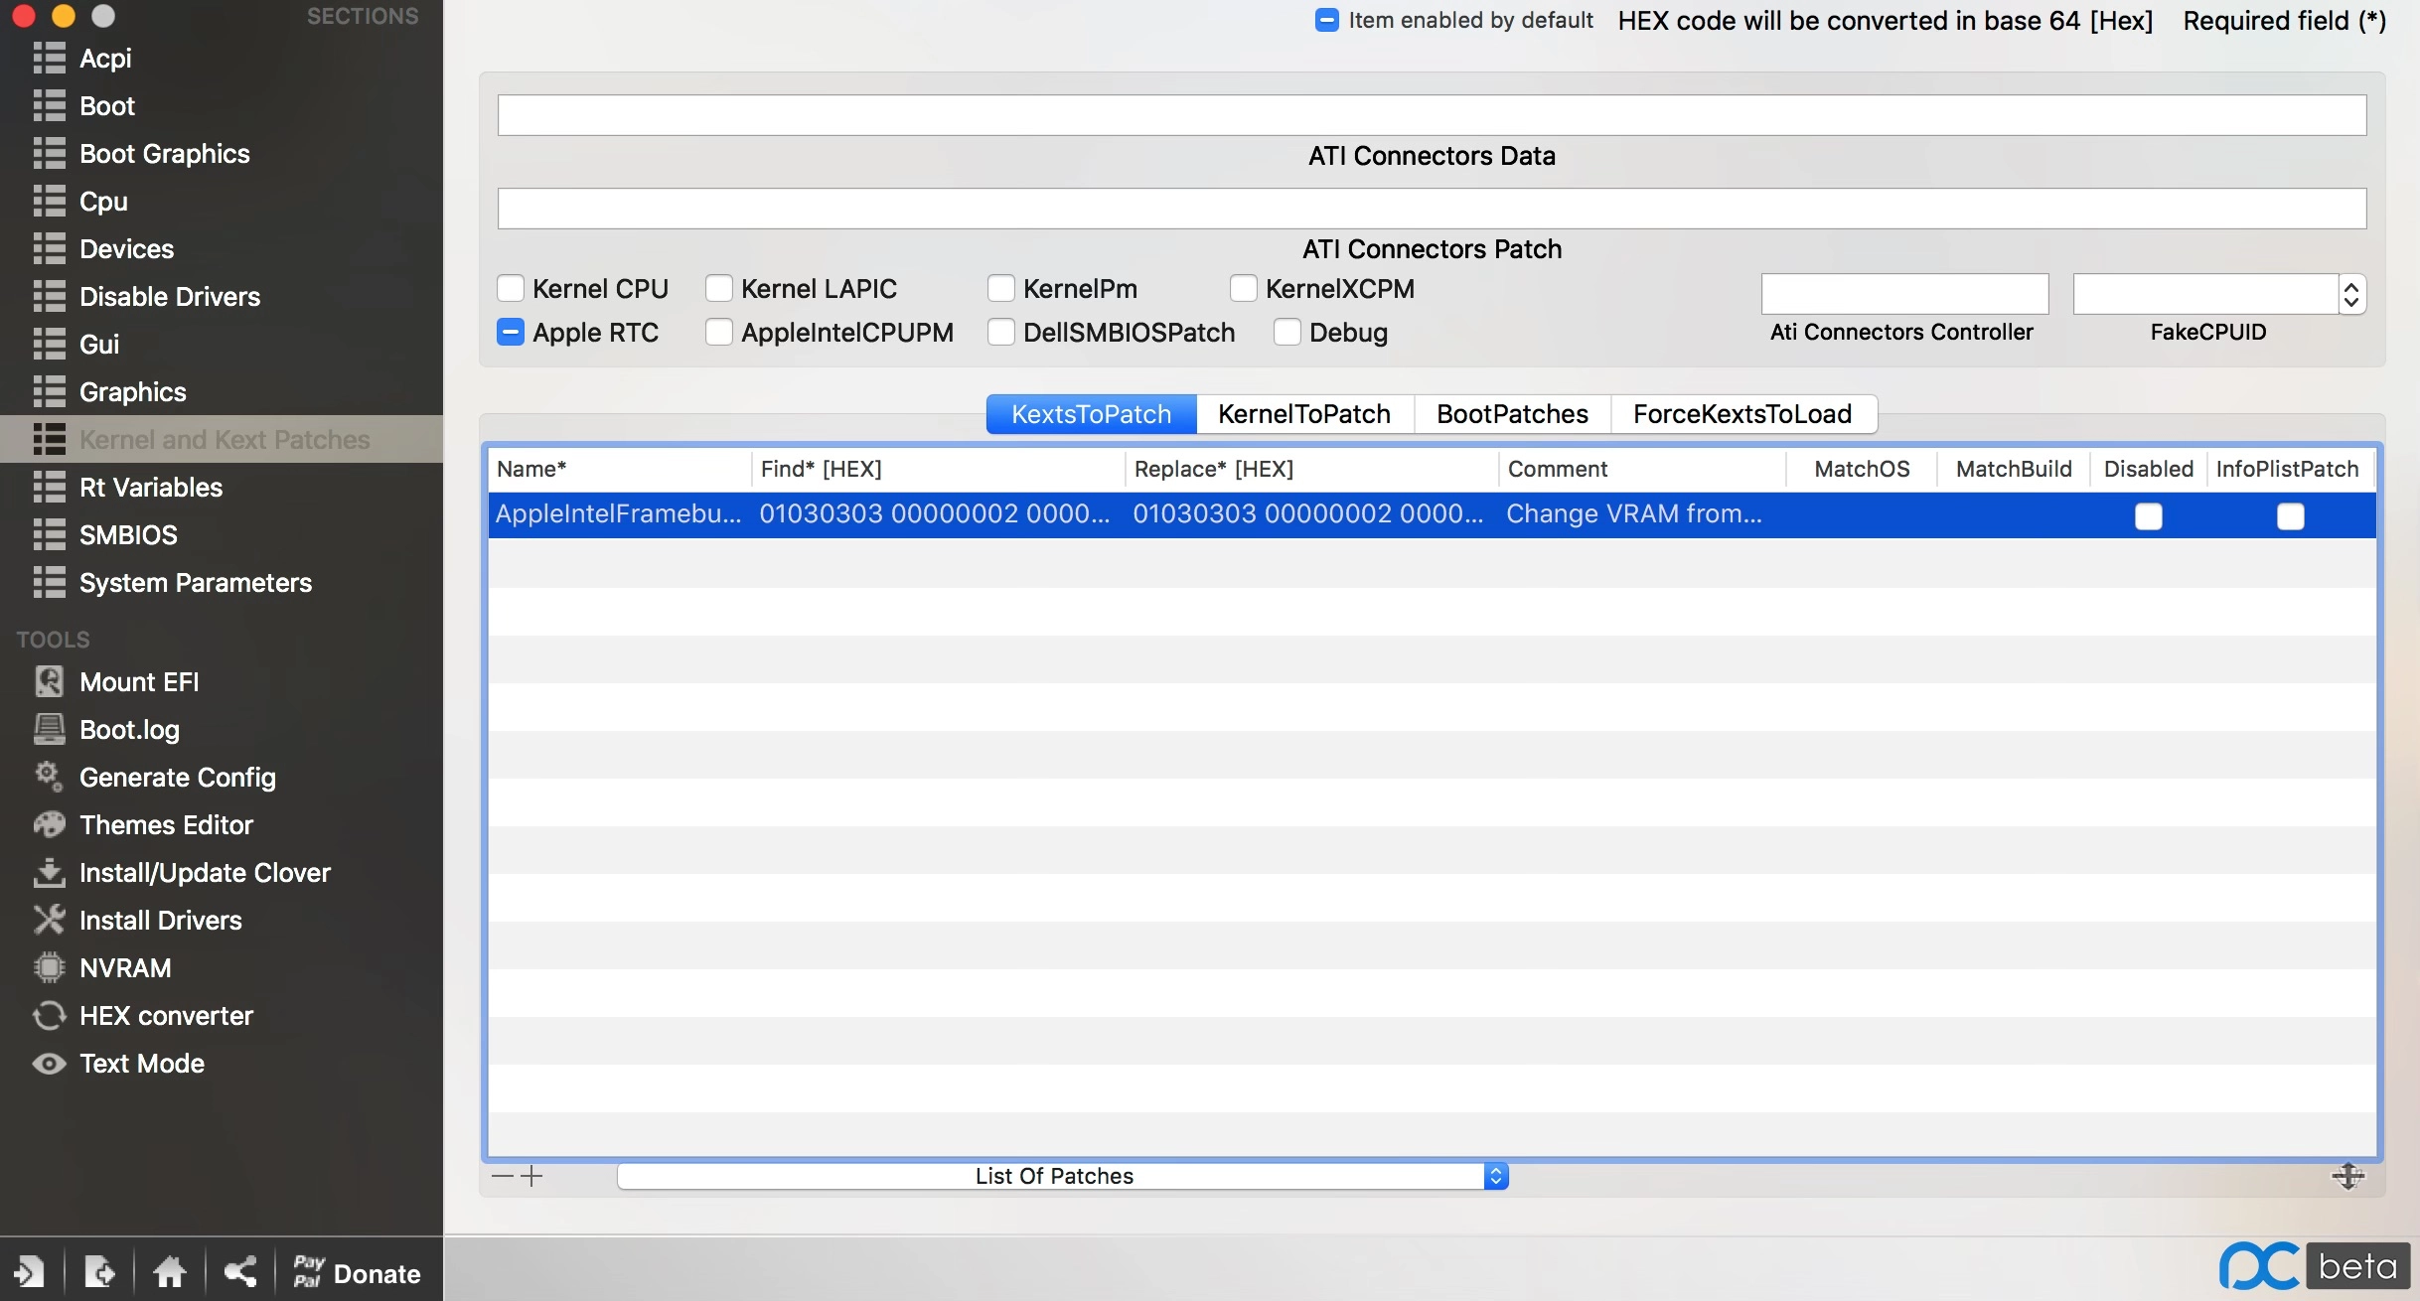Screen dimensions: 2420x1301
Task: Click the Replace* [HEX] column header
Action: (x=1311, y=469)
